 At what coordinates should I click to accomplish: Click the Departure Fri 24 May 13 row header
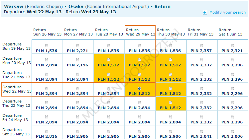tap(17, 118)
